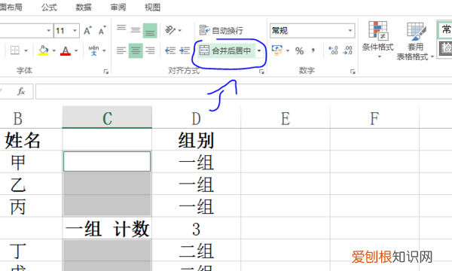452x271 pixels.
Task: Click the cell containing 组别
Action: [x=197, y=140]
